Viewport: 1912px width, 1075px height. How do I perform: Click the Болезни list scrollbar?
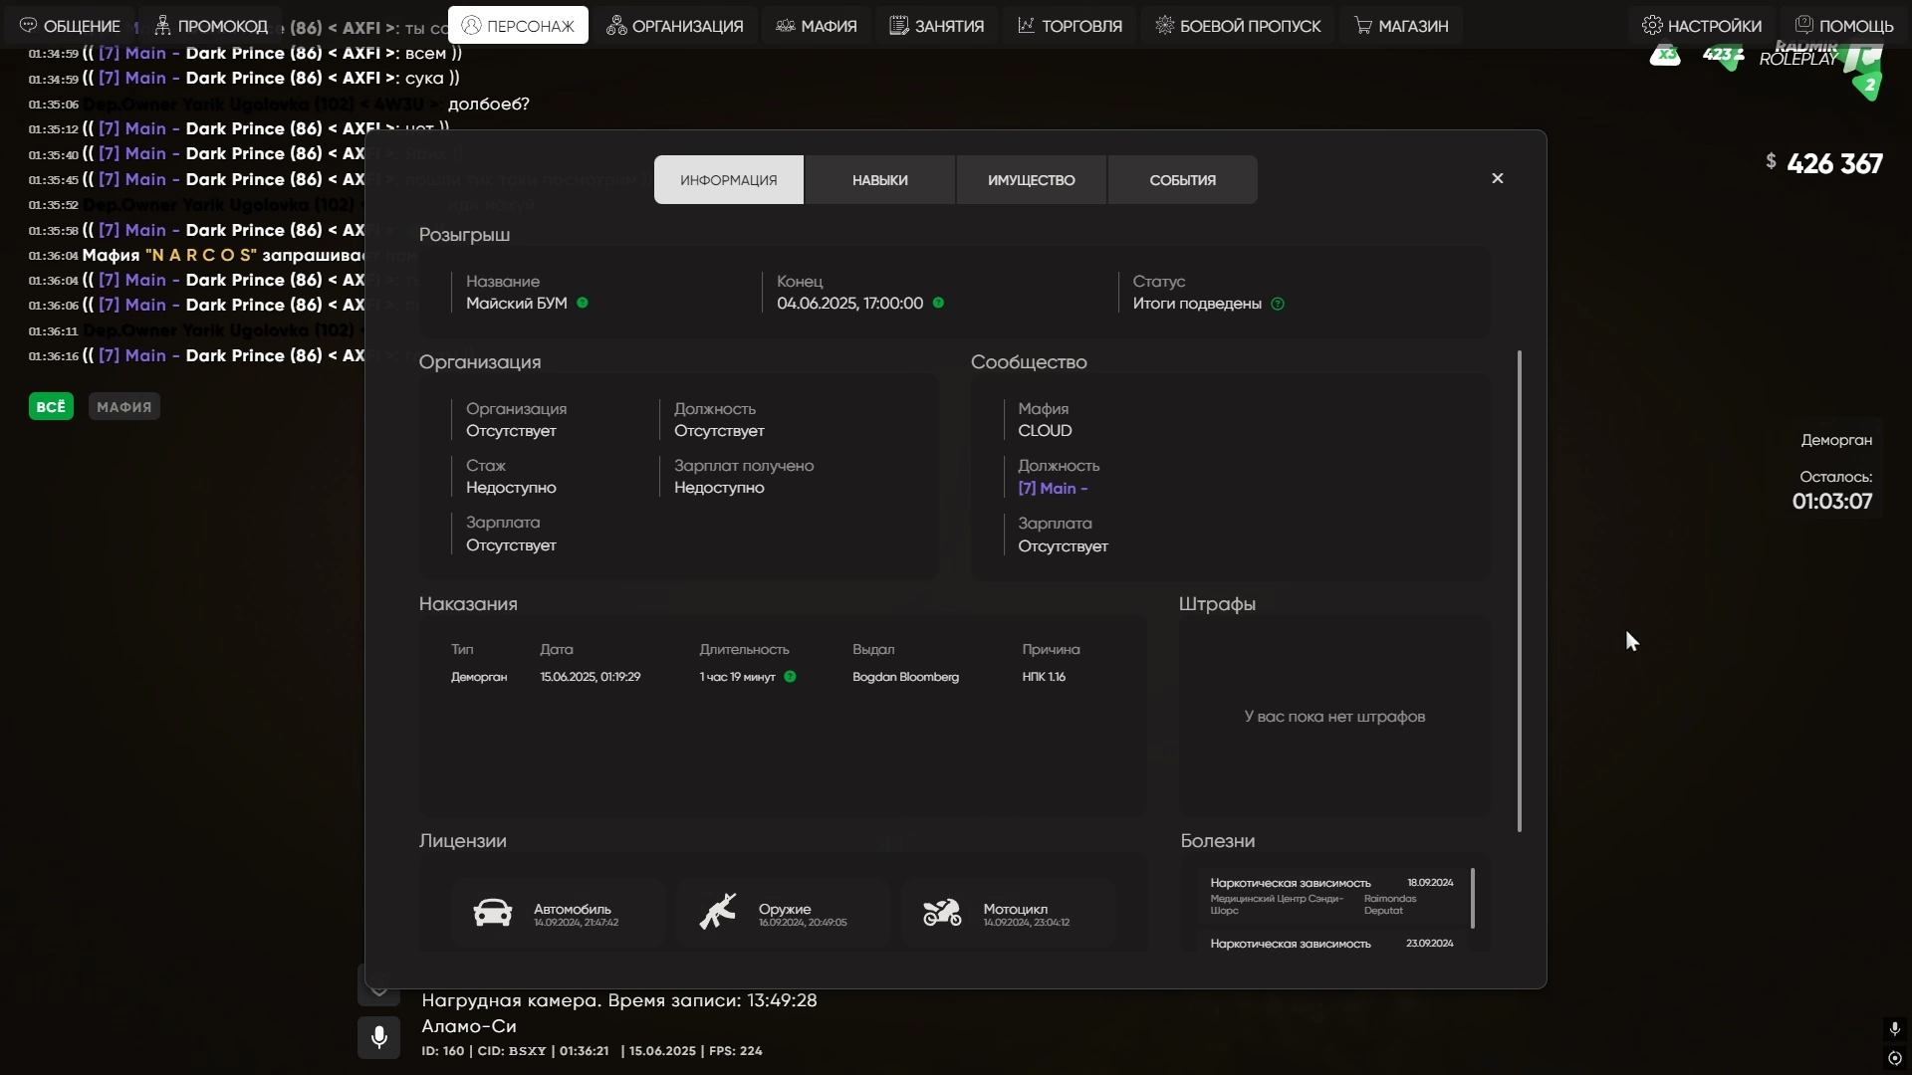pyautogui.click(x=1473, y=899)
